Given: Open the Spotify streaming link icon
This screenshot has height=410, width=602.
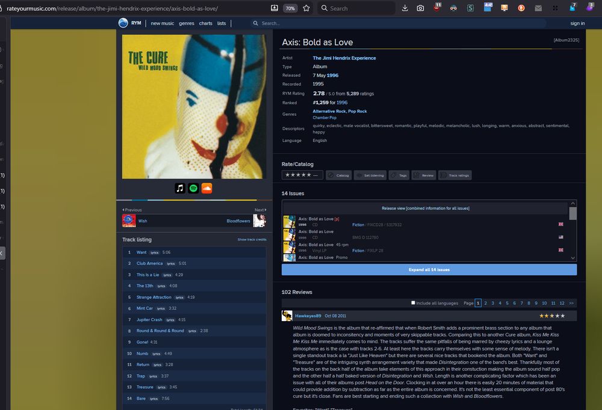Looking at the screenshot, I should click(x=193, y=188).
